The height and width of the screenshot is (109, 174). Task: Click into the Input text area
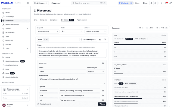point(72,53)
